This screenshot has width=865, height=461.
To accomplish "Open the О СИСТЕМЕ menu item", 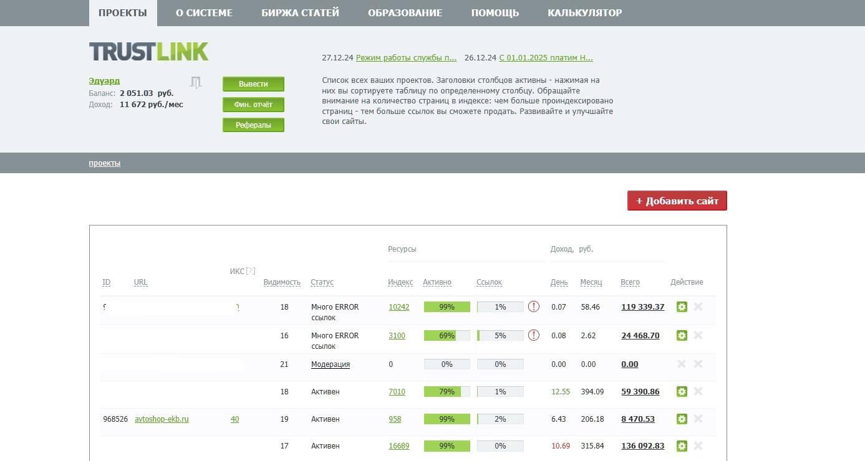I will 204,13.
